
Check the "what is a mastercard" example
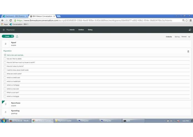5,81
